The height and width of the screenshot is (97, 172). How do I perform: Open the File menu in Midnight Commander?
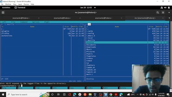13,22
